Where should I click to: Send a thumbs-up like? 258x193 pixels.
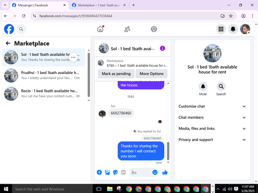tap(165, 172)
